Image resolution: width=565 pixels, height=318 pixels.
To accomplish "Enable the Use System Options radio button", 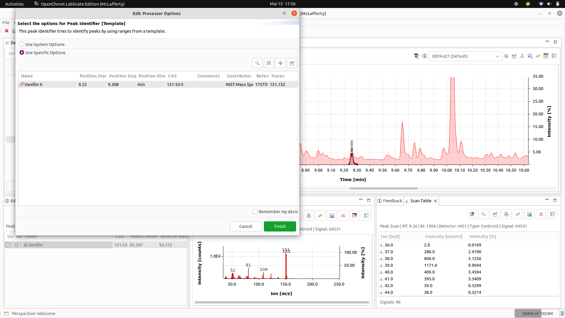I will (22, 44).
